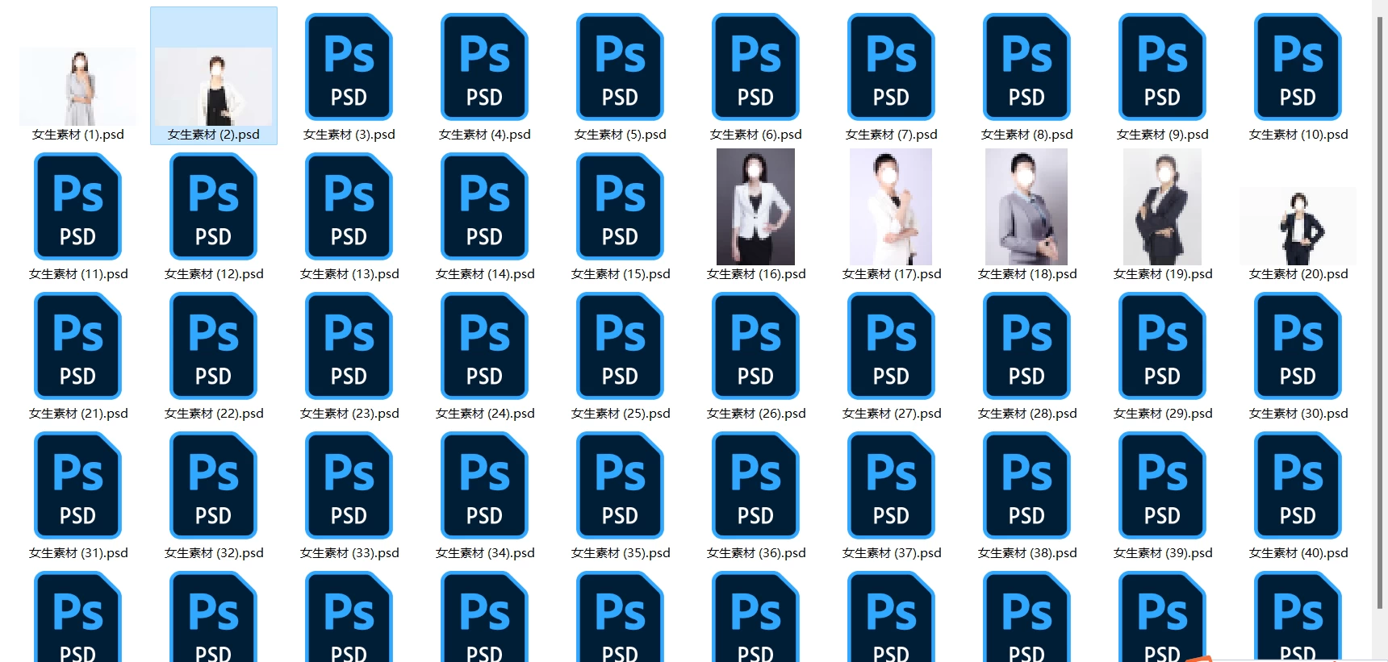Click the 女生素材 (33).psd PSD icon
The height and width of the screenshot is (662, 1388).
(x=349, y=485)
